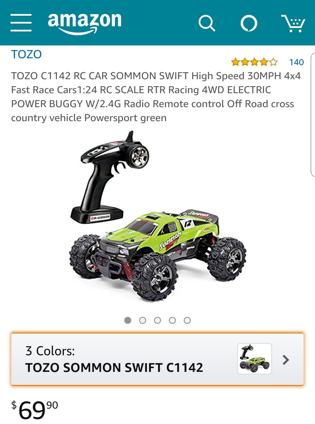Select the second image pagination dot
This screenshot has width=315, height=424.
click(x=143, y=320)
